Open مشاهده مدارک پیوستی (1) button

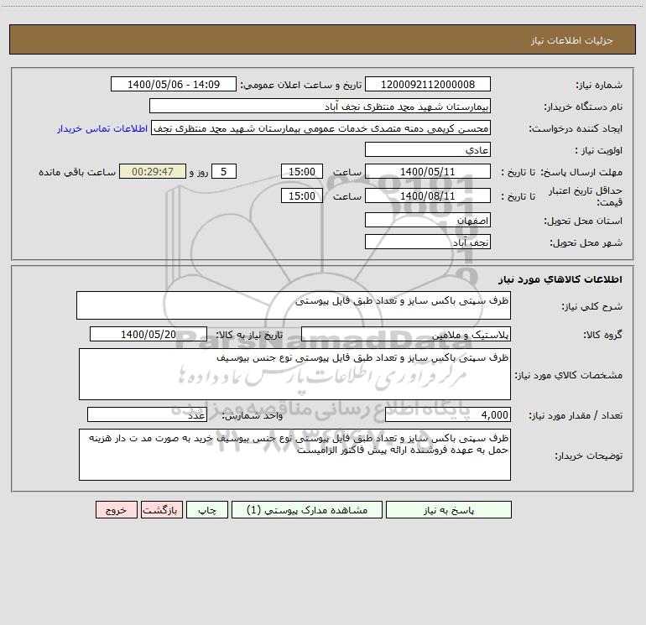(x=307, y=510)
